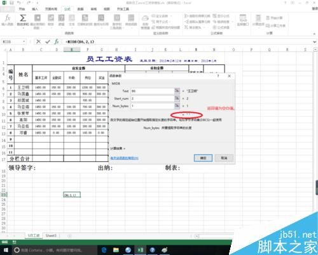Open the Financial functions library
318x255 pixels.
coord(51,20)
